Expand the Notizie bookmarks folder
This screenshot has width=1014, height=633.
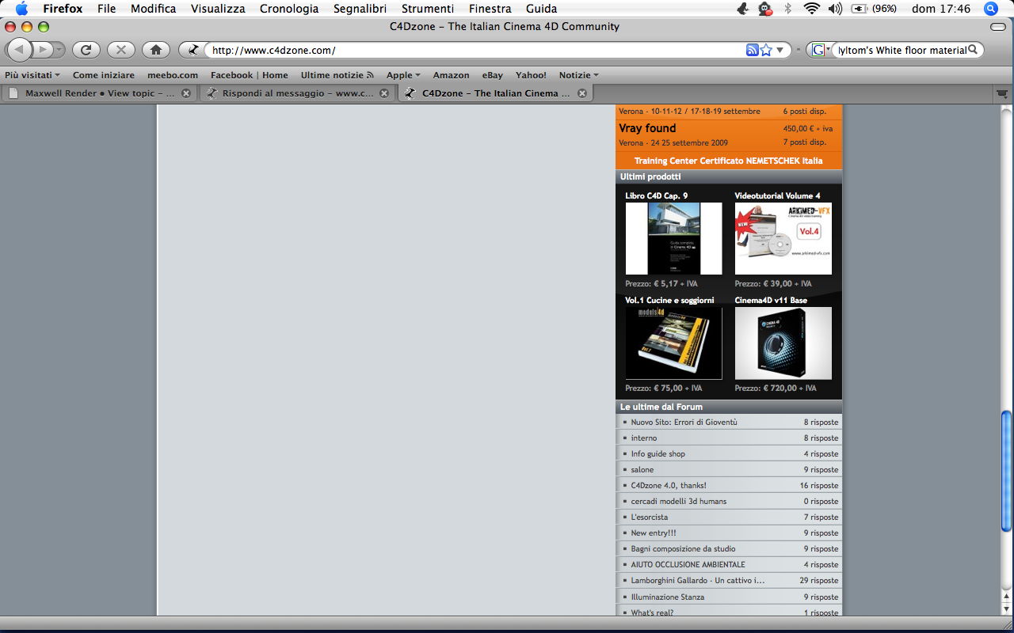pyautogui.click(x=578, y=75)
